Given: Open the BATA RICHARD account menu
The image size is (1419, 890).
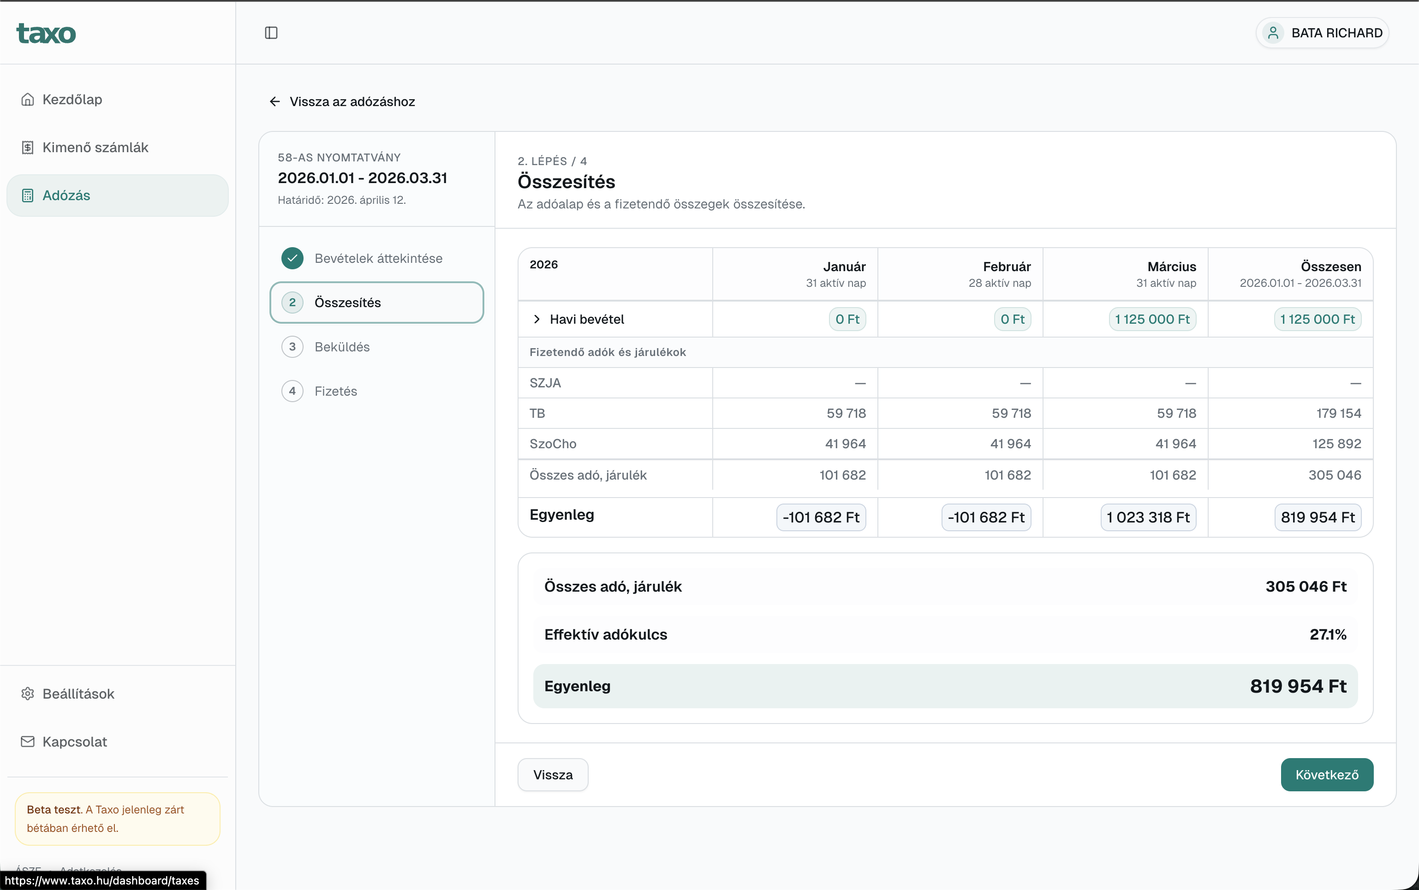Looking at the screenshot, I should point(1336,33).
